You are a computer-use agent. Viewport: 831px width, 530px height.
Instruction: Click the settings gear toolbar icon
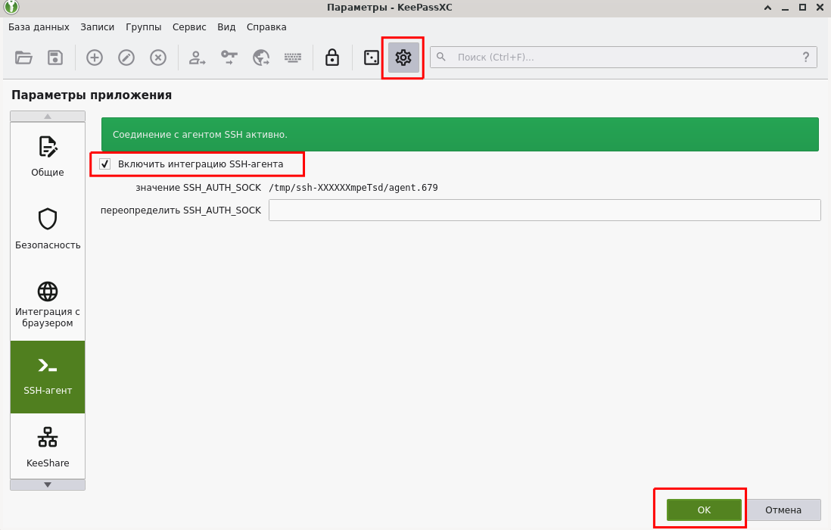coord(403,58)
